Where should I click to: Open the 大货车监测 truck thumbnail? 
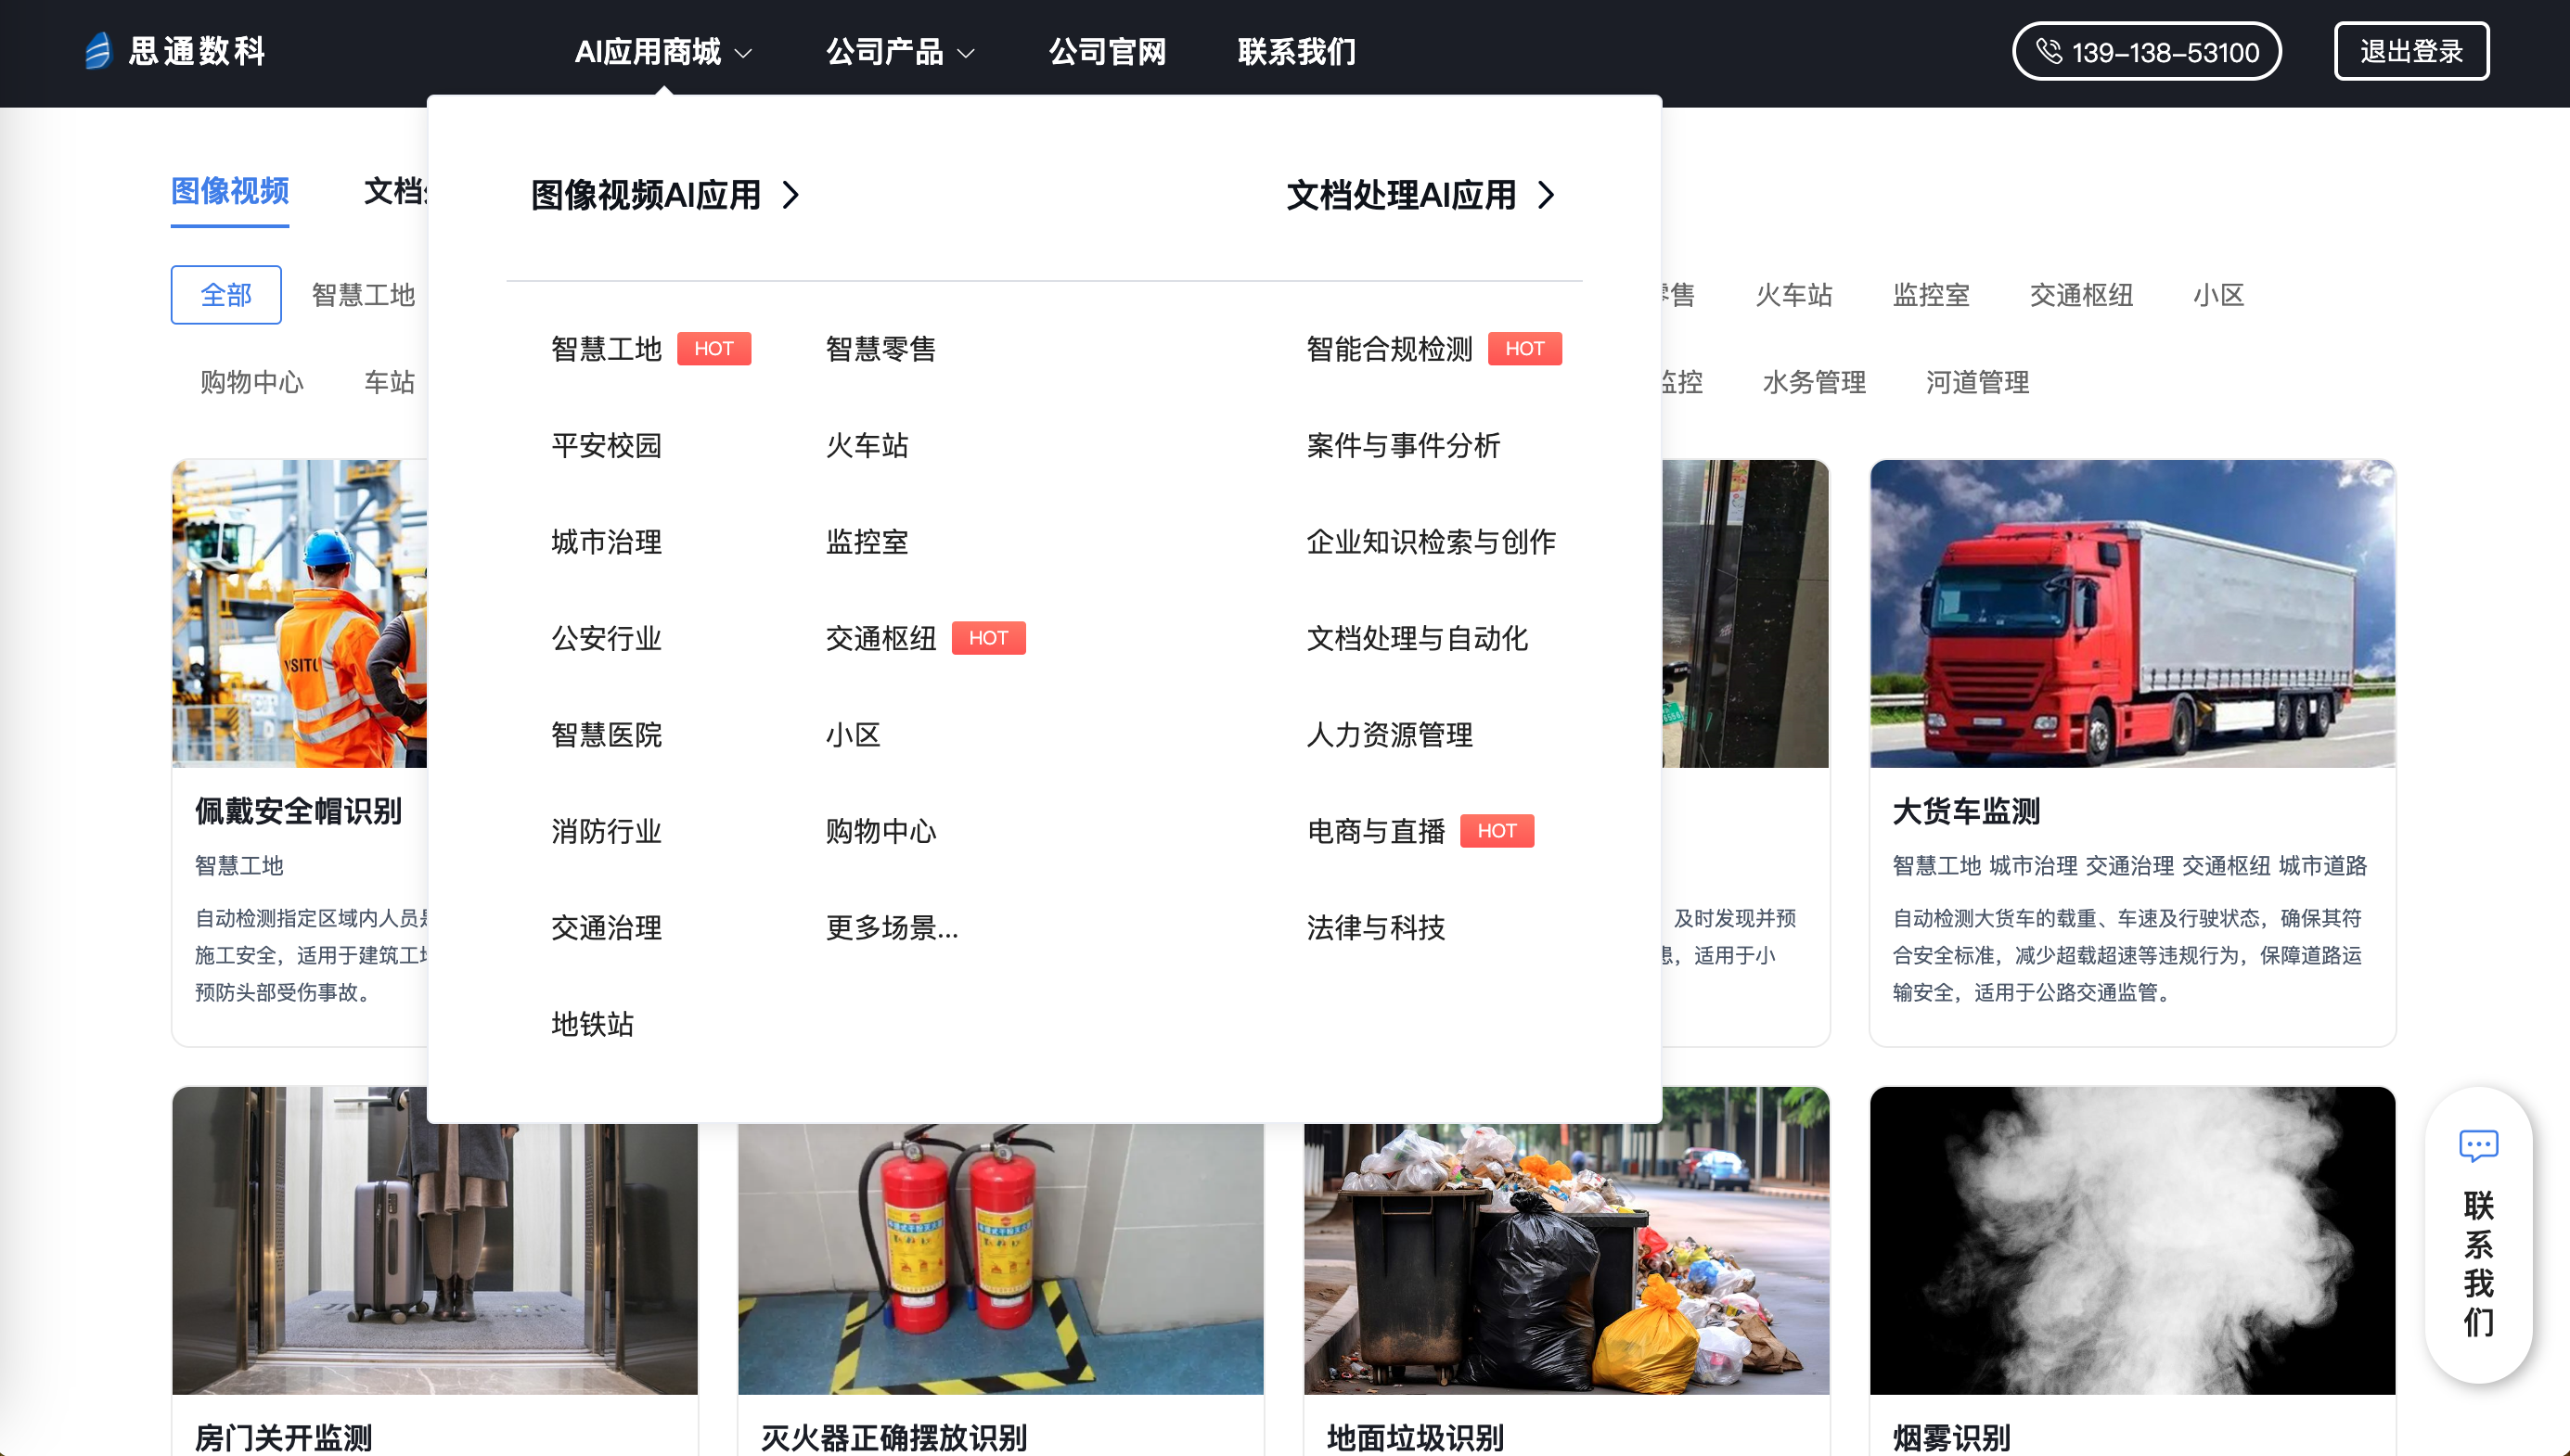[x=2132, y=613]
